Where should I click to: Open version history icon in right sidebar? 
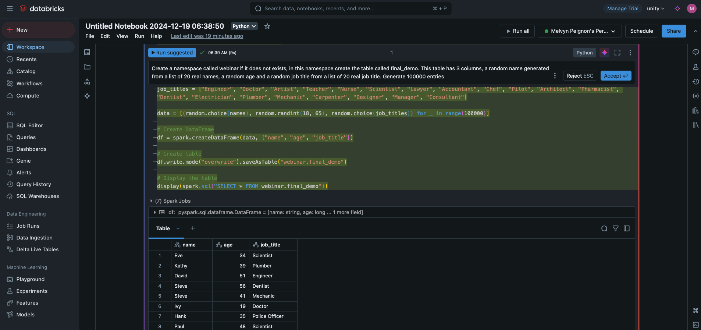pos(695,82)
